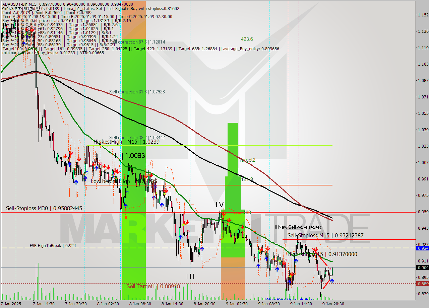Click the 'Sell-Stoploss M15 | 0.93212387' label

click(325, 235)
